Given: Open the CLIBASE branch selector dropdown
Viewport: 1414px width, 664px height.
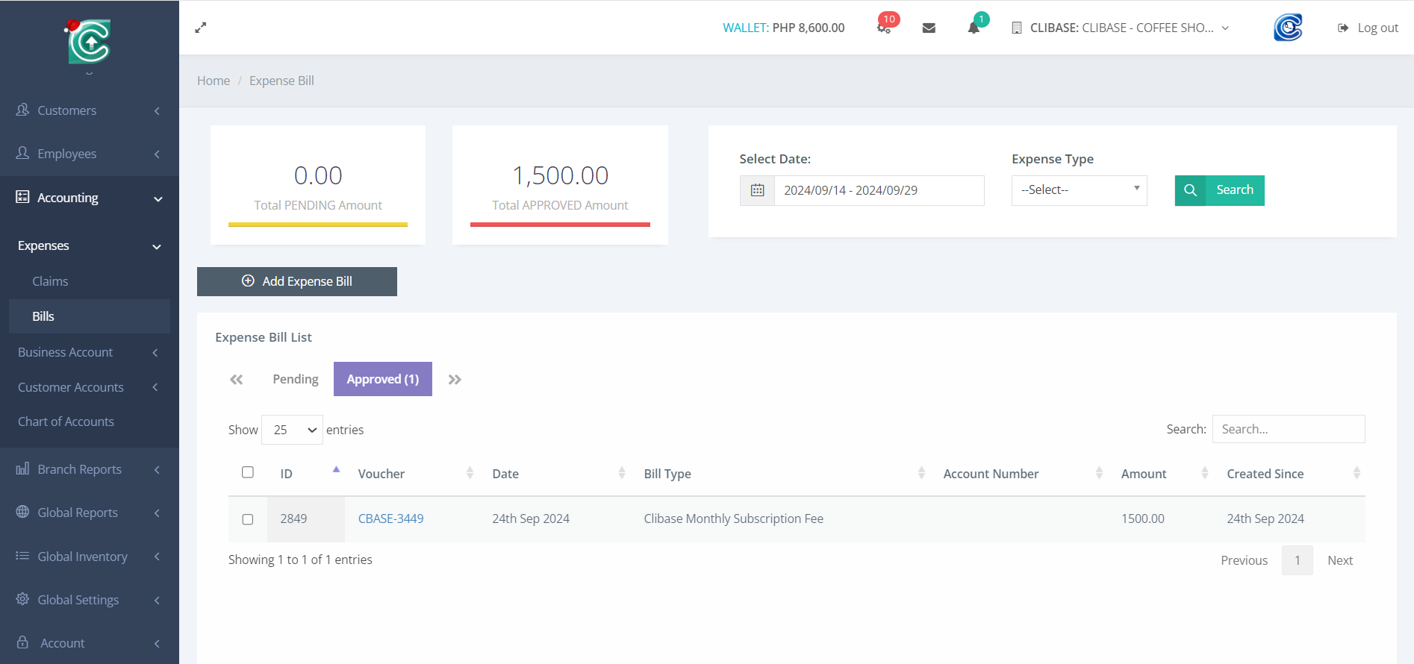Looking at the screenshot, I should point(1121,28).
